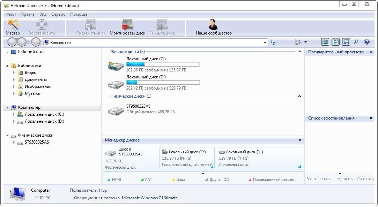Viewport: 378px width, 207px height.
Task: Expand recovery list options arrow above Удалить
Action: coord(340,174)
